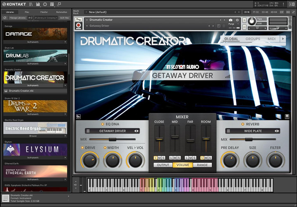Toggle the EQ DNA enable LED
Image resolution: width=297 pixels, height=207 pixels.
(103, 124)
